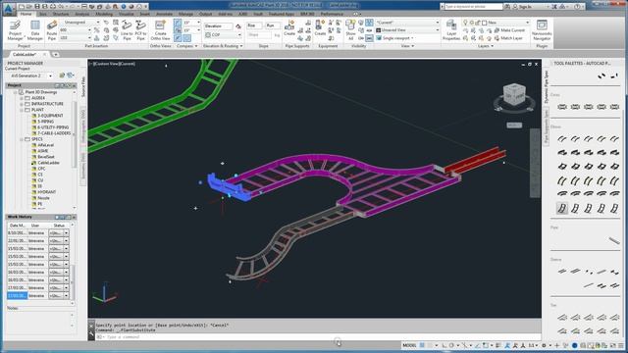Switch to the Home ribbon tab
The image size is (628, 353).
[x=26, y=14]
